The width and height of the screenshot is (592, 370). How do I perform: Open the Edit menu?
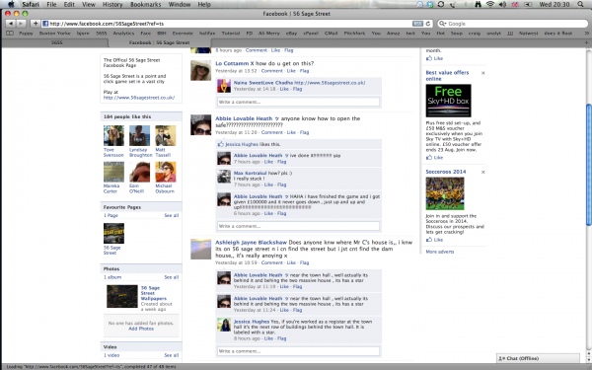[69, 4]
